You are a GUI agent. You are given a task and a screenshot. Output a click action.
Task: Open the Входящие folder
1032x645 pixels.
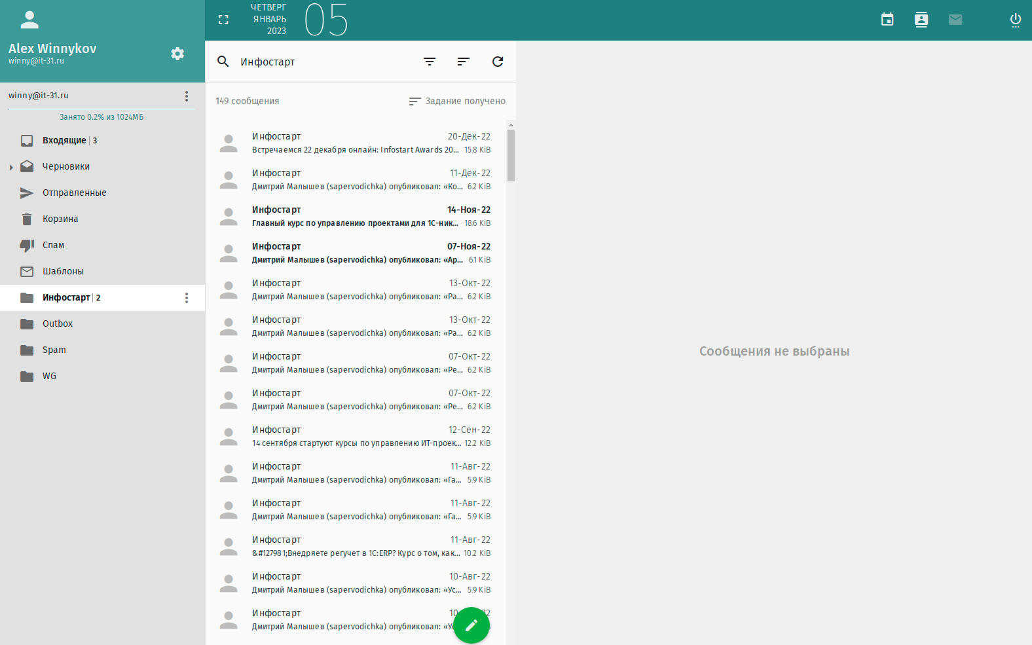pyautogui.click(x=102, y=140)
